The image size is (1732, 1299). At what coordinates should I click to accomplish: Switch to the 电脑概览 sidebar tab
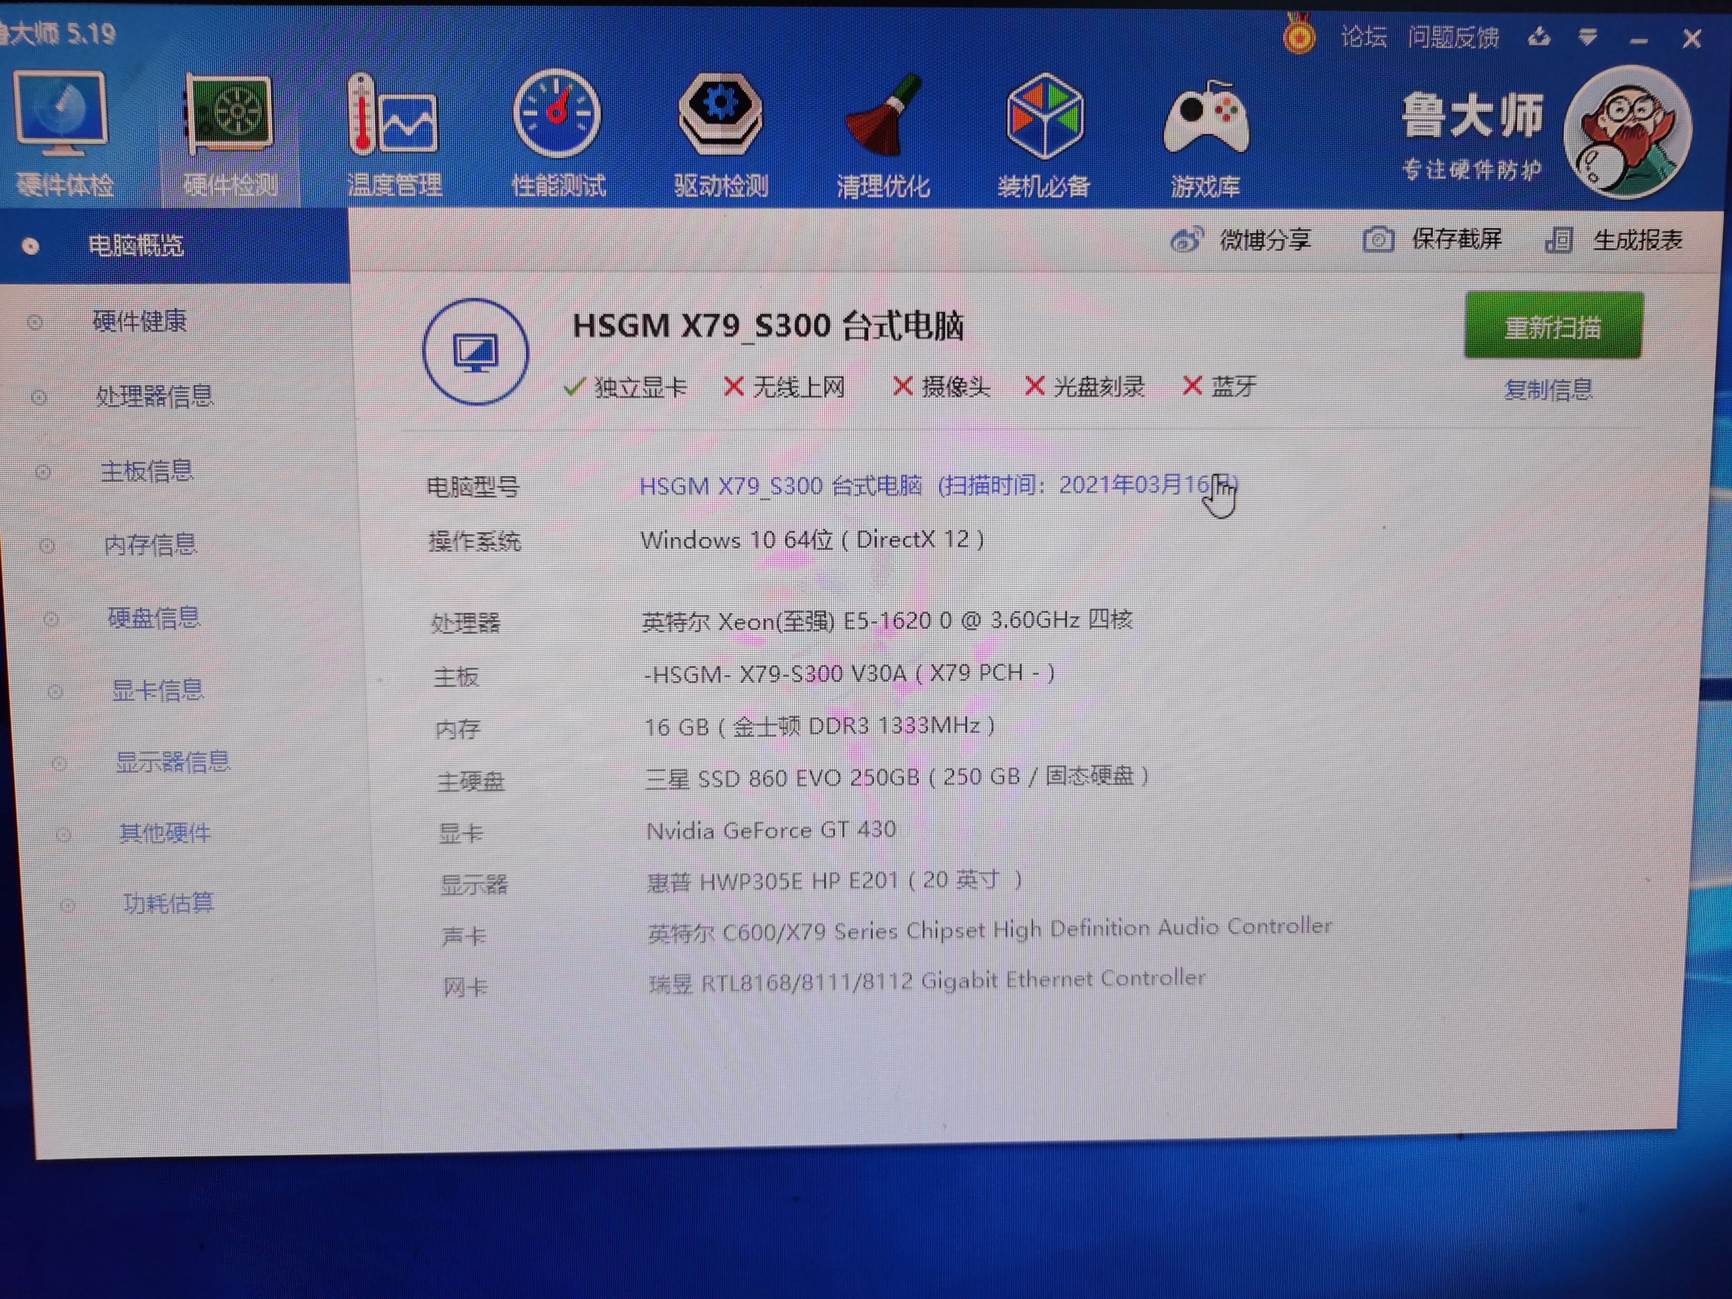pyautogui.click(x=137, y=245)
